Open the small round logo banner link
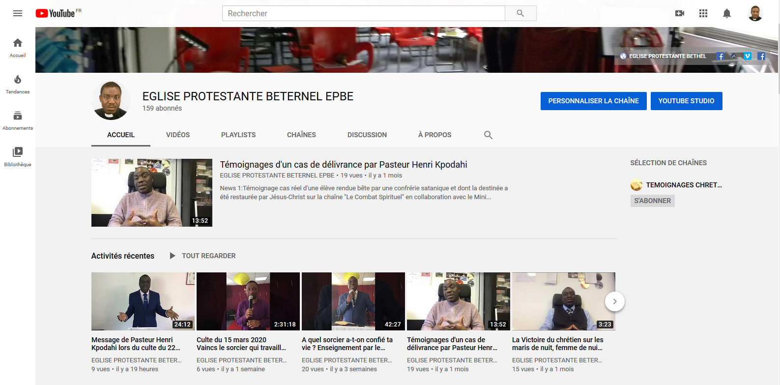 coord(734,56)
